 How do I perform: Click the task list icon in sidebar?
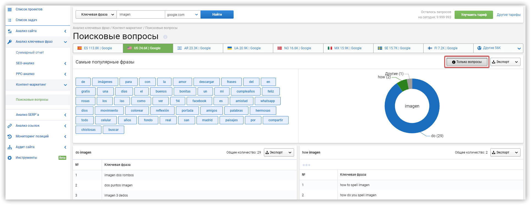click(x=10, y=20)
